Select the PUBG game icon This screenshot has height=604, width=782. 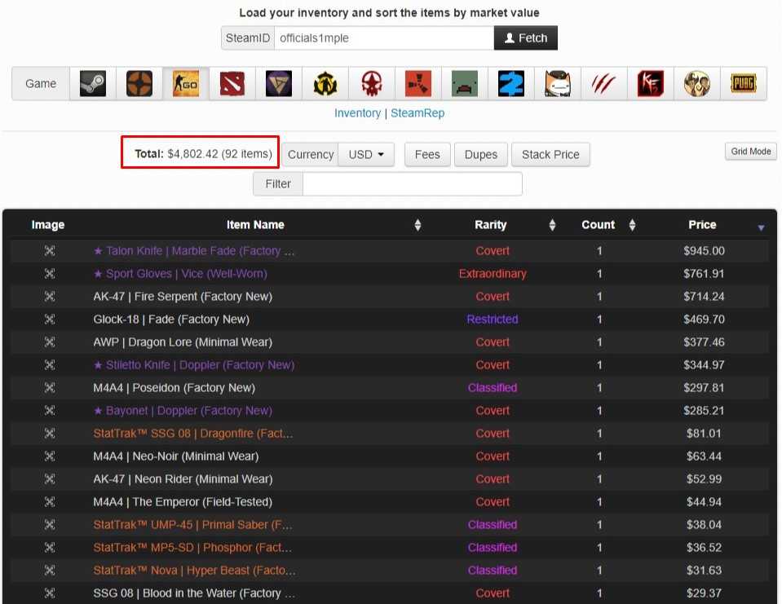(744, 83)
